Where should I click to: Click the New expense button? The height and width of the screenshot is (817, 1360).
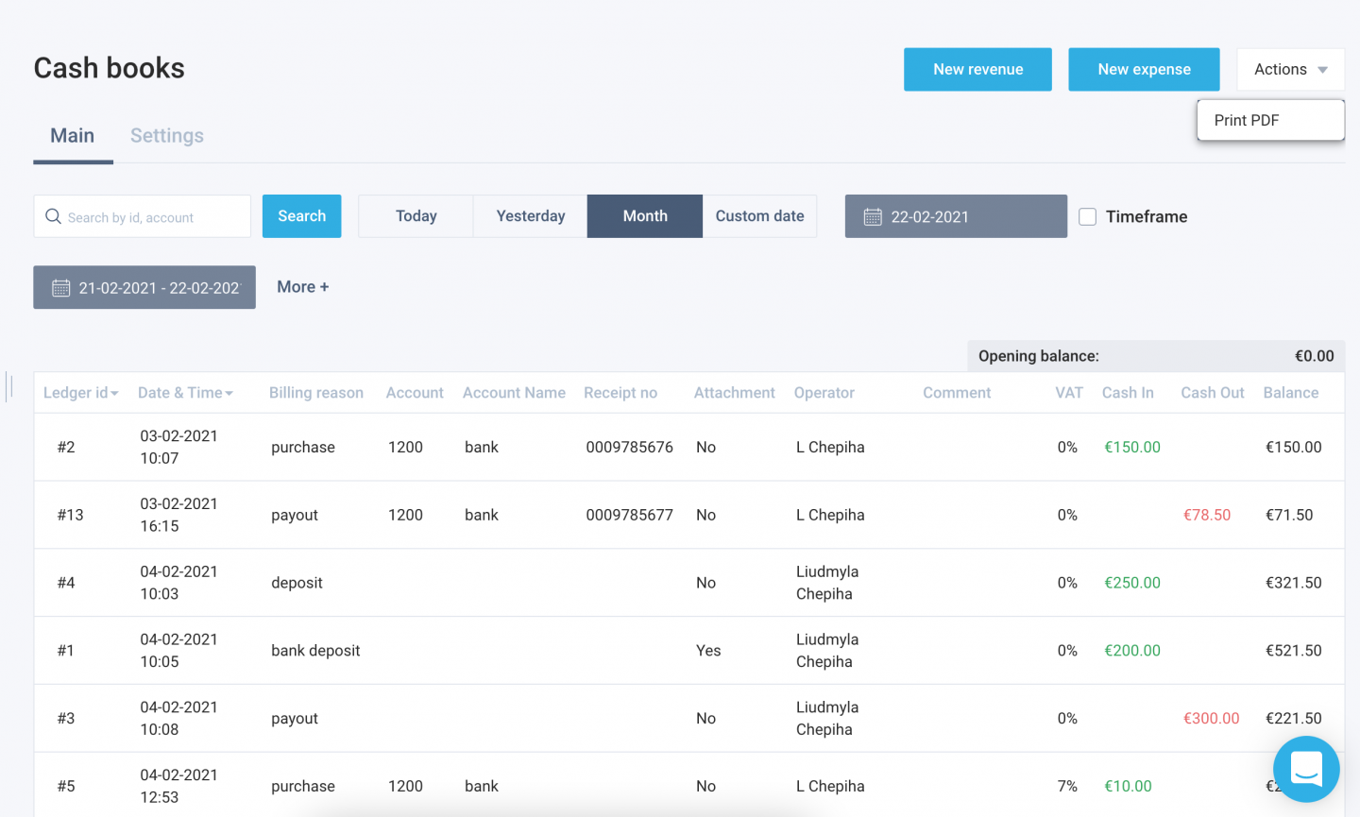tap(1144, 69)
